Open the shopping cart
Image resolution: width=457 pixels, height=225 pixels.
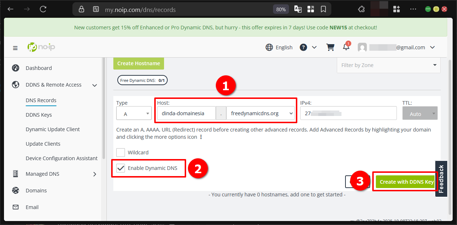pyautogui.click(x=330, y=47)
